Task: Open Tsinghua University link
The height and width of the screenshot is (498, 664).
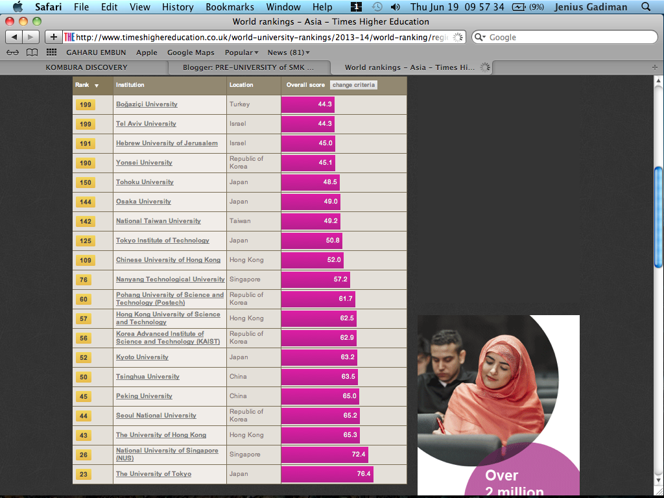Action: [x=148, y=377]
